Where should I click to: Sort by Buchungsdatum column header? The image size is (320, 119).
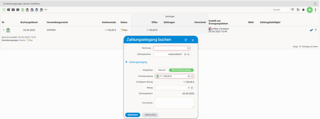pos(29,22)
